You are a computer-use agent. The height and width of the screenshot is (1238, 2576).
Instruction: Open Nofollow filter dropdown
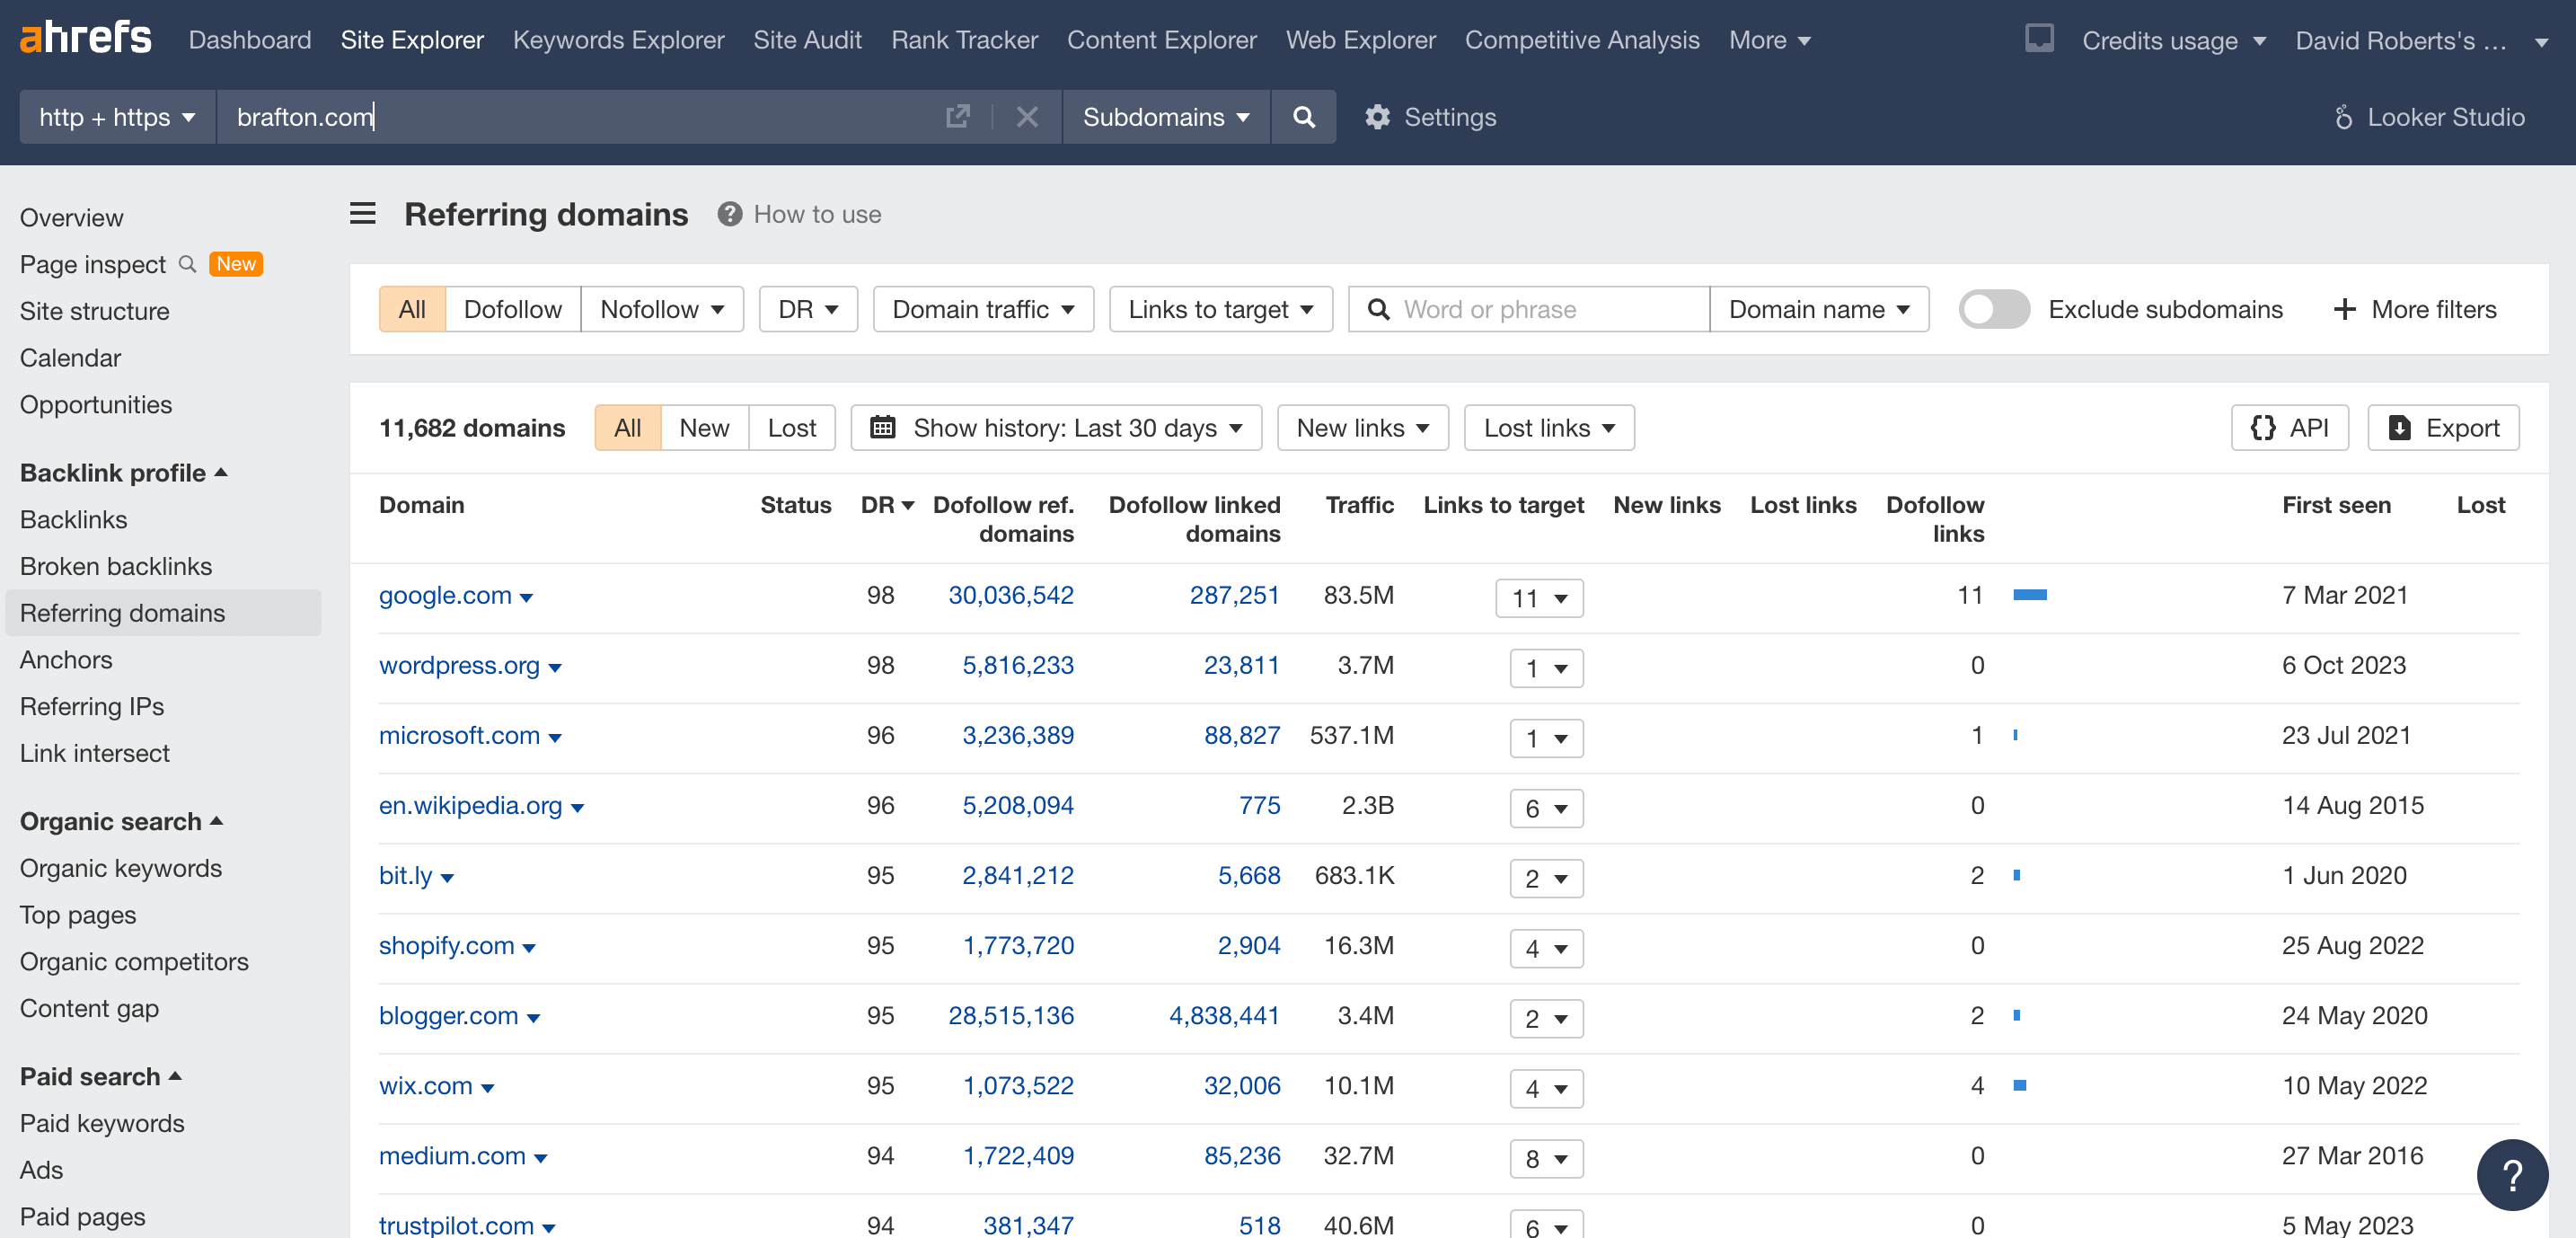[x=662, y=309]
